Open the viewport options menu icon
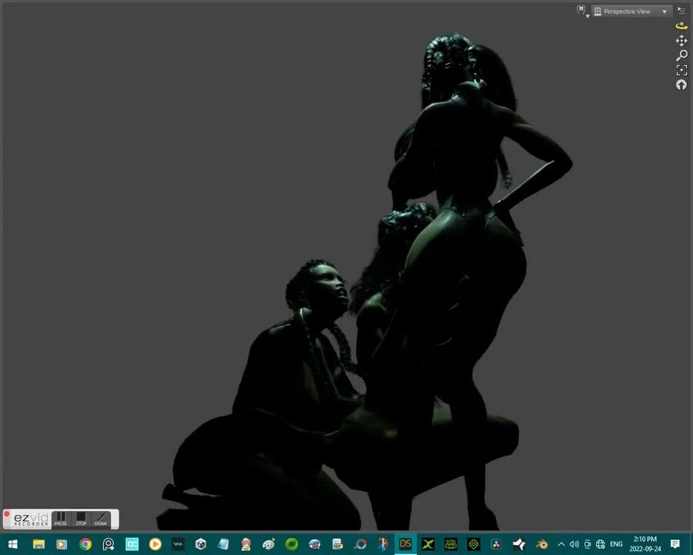The image size is (693, 555). tap(681, 11)
